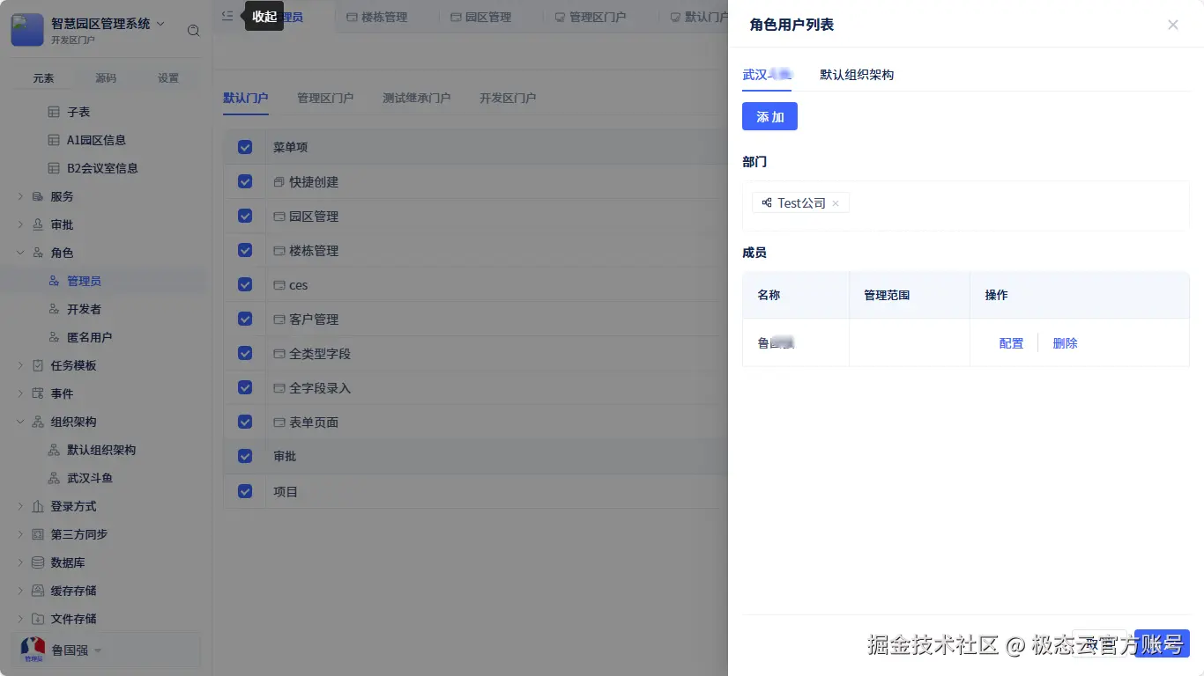Uncheck the ces row checkbox
Screen dimensions: 1204x676
(245, 284)
